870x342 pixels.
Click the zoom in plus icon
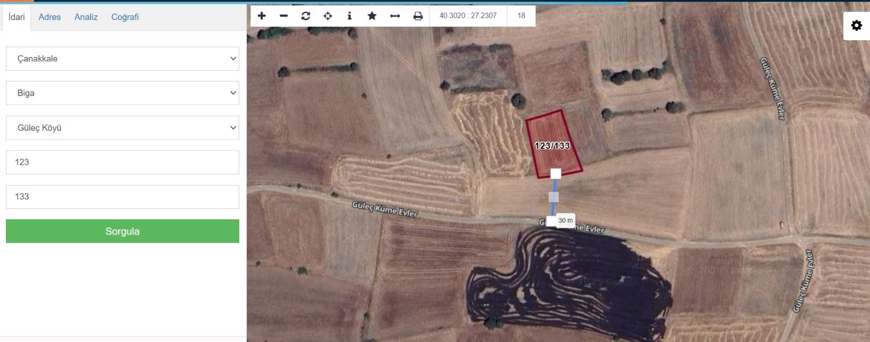click(x=262, y=16)
